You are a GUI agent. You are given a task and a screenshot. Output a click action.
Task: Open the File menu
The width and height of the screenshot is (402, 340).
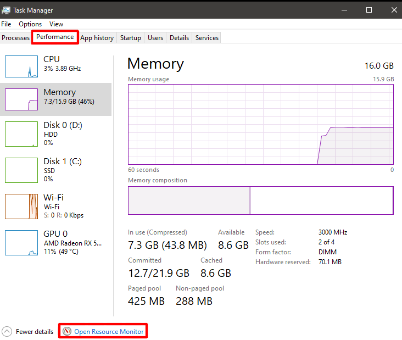[6, 24]
